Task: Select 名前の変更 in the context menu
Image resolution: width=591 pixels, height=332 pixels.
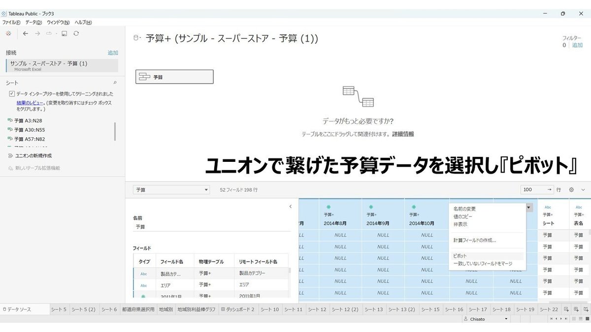Action: (x=464, y=209)
